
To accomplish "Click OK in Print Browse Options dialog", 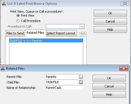I will (110, 13).
